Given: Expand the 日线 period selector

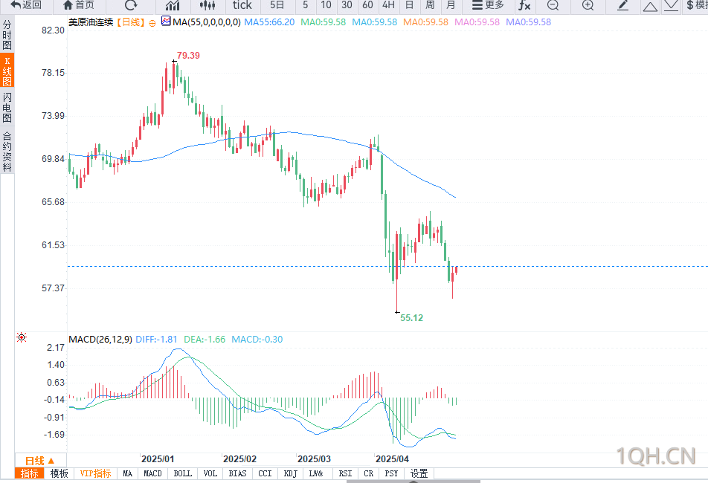Looking at the screenshot, I should pos(40,461).
